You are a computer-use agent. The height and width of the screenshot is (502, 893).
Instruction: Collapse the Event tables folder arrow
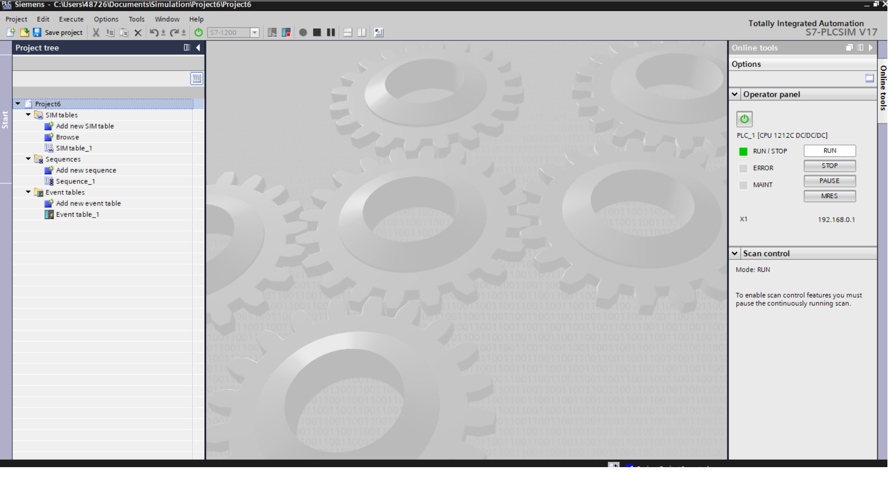click(x=28, y=192)
